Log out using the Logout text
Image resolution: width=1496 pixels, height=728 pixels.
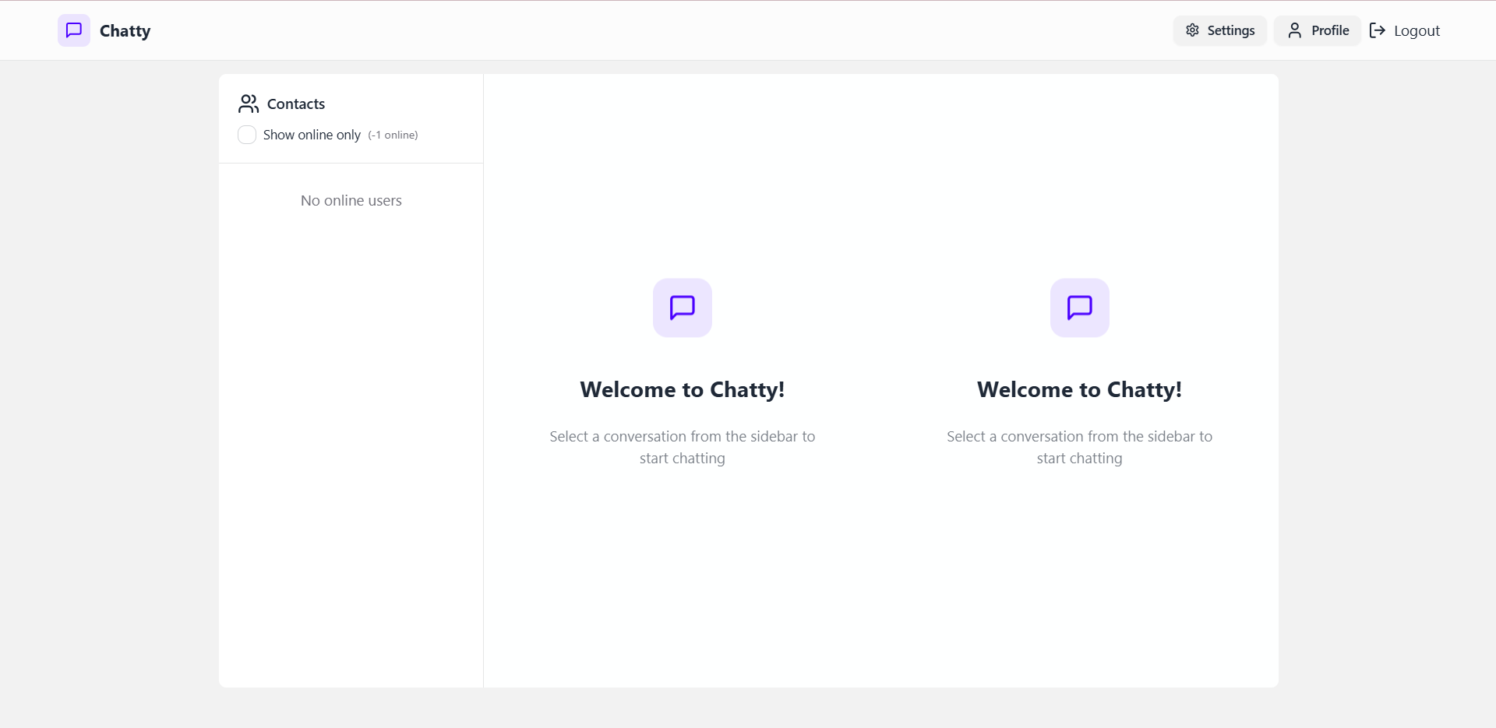(x=1417, y=30)
